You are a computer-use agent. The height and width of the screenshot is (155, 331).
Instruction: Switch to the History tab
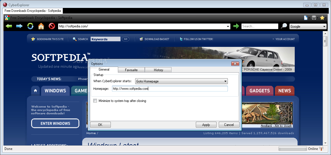pos(158,70)
